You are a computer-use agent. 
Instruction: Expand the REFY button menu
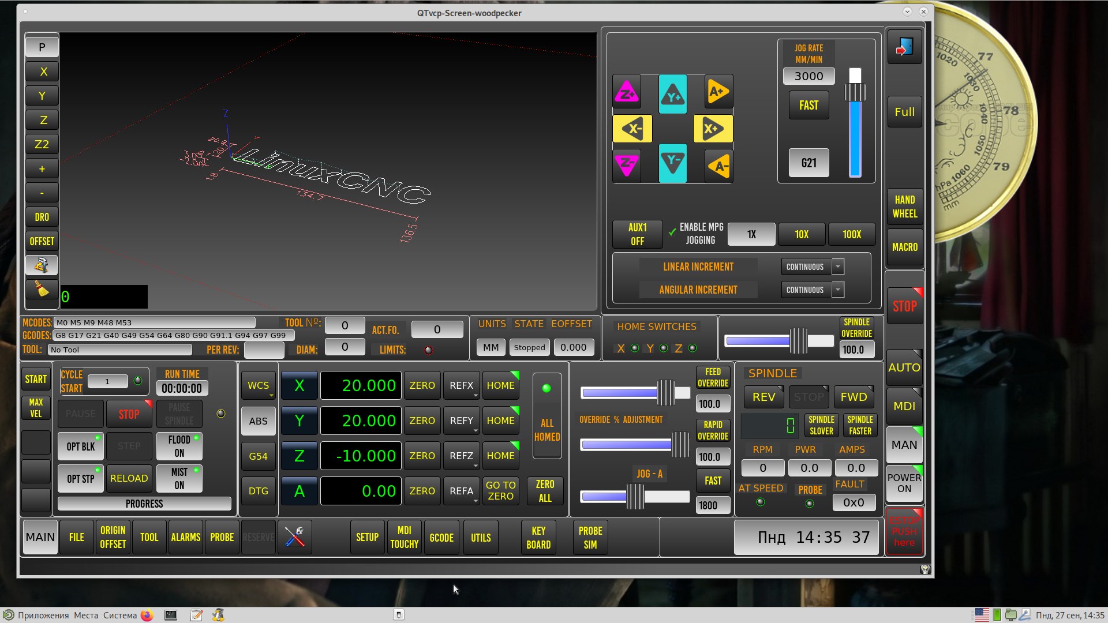476,431
